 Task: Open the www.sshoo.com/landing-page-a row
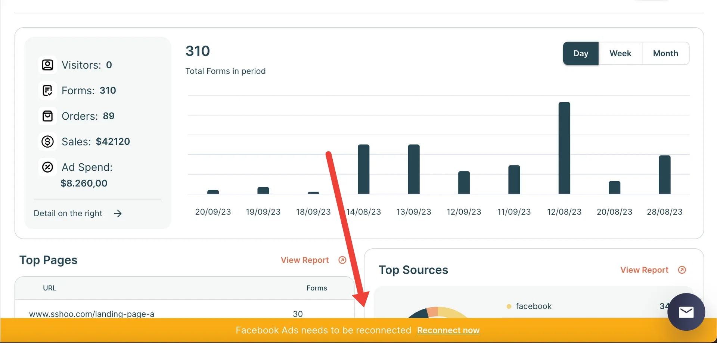click(184, 314)
